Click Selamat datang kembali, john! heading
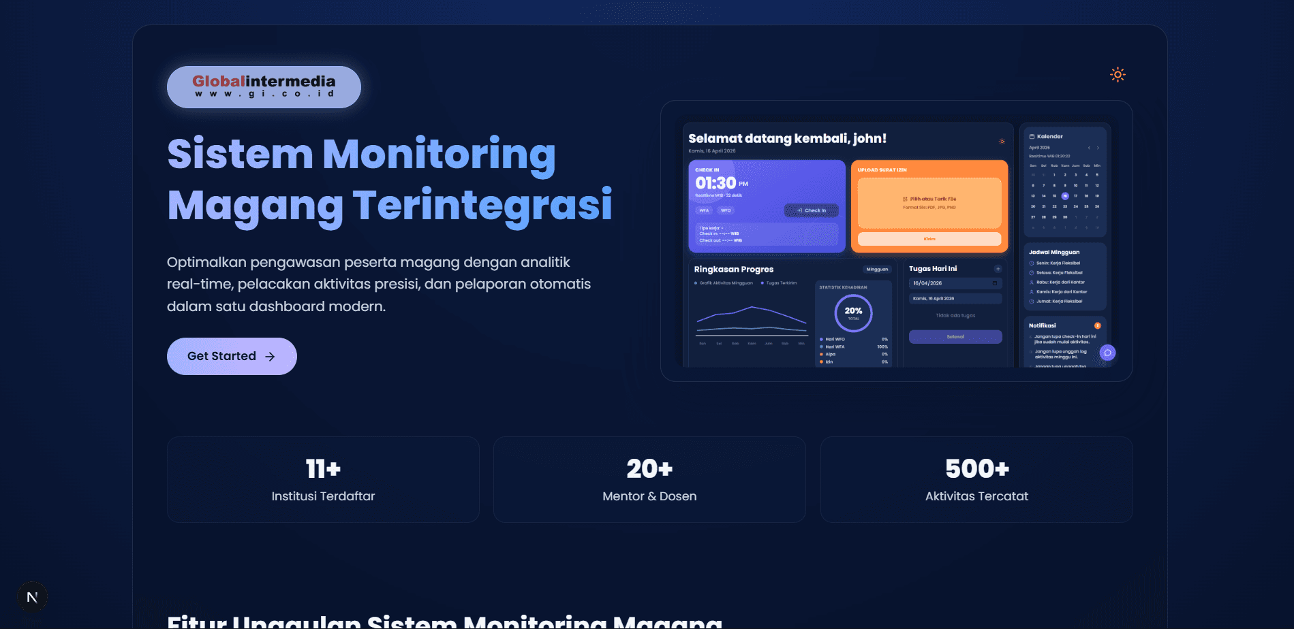Viewport: 1294px width, 629px height. [x=787, y=139]
